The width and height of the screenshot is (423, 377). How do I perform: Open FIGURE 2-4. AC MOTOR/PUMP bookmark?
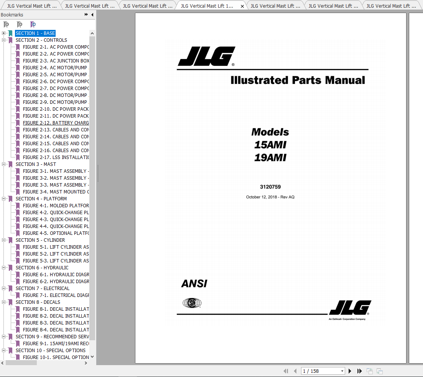click(55, 68)
